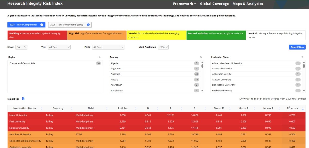Click the Country list scrollbar
Screen dimensions: 309x148
click(202, 76)
